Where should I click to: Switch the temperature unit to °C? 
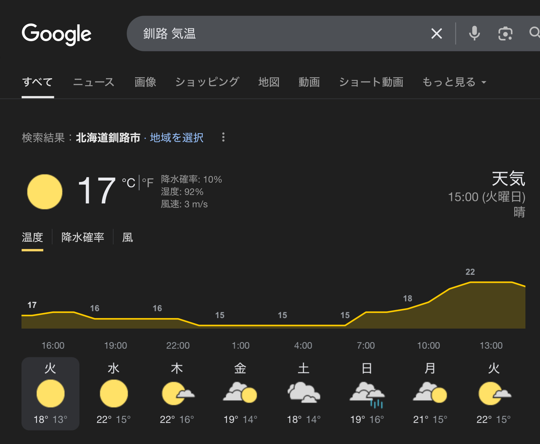tap(128, 182)
